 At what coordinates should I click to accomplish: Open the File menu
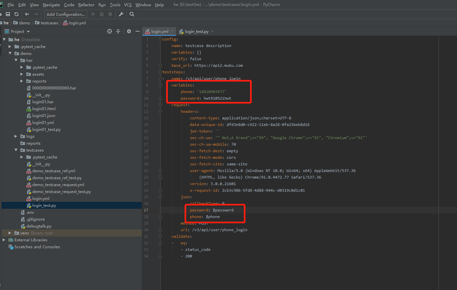11,5
